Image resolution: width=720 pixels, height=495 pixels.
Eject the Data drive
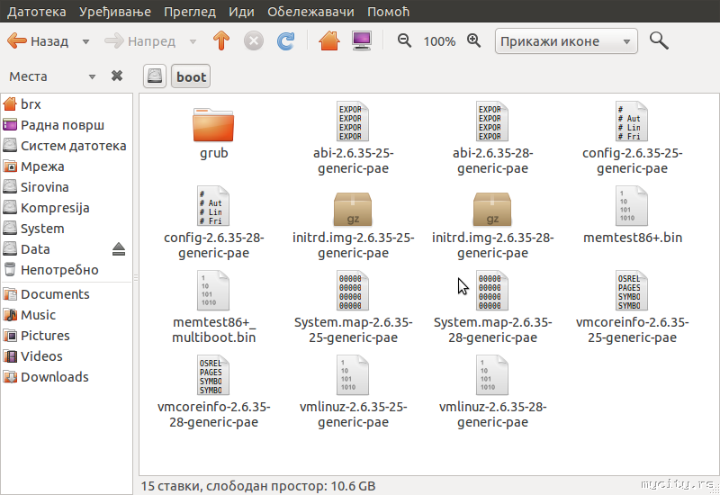(x=119, y=249)
